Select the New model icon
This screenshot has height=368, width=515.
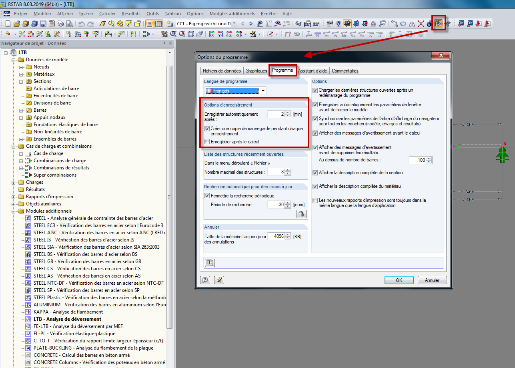[x=8, y=24]
